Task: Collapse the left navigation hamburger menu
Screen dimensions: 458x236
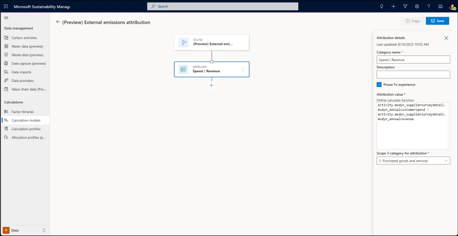Action: tap(6, 18)
